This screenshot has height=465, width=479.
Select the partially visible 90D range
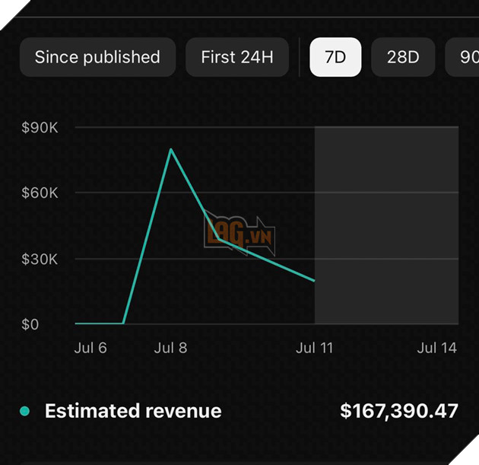pos(464,57)
